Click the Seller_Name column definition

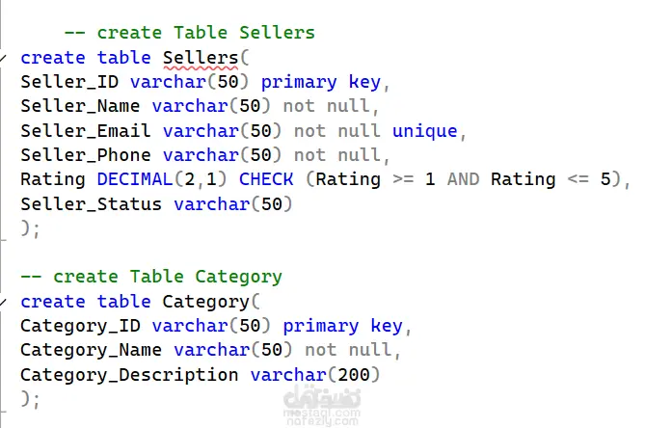(x=200, y=106)
